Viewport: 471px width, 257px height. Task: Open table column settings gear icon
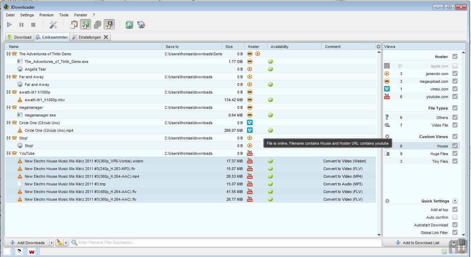pos(379,47)
